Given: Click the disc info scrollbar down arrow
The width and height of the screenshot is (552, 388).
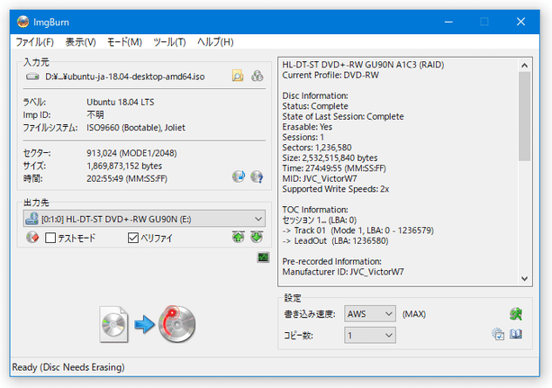Looking at the screenshot, I should [x=524, y=279].
